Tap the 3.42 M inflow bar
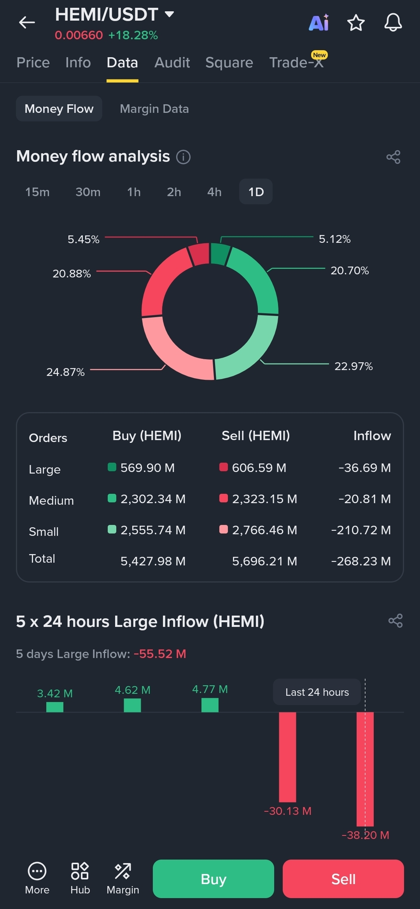The height and width of the screenshot is (909, 420). 55,707
